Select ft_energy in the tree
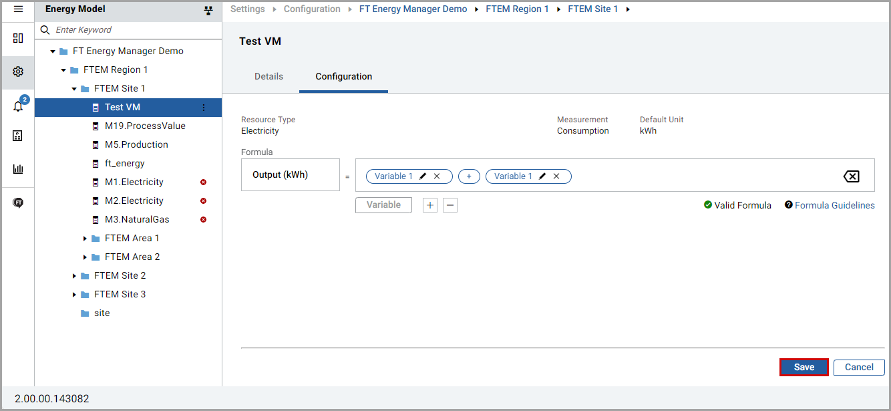The height and width of the screenshot is (411, 891). coord(125,164)
